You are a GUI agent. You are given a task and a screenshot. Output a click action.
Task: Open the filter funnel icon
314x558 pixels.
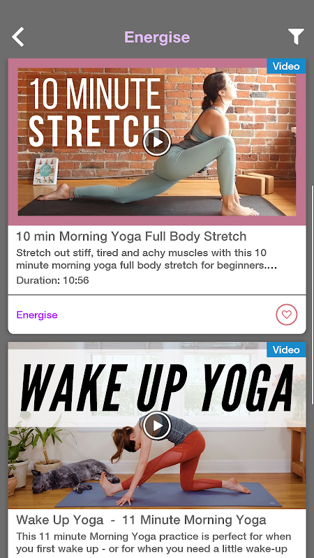(296, 36)
